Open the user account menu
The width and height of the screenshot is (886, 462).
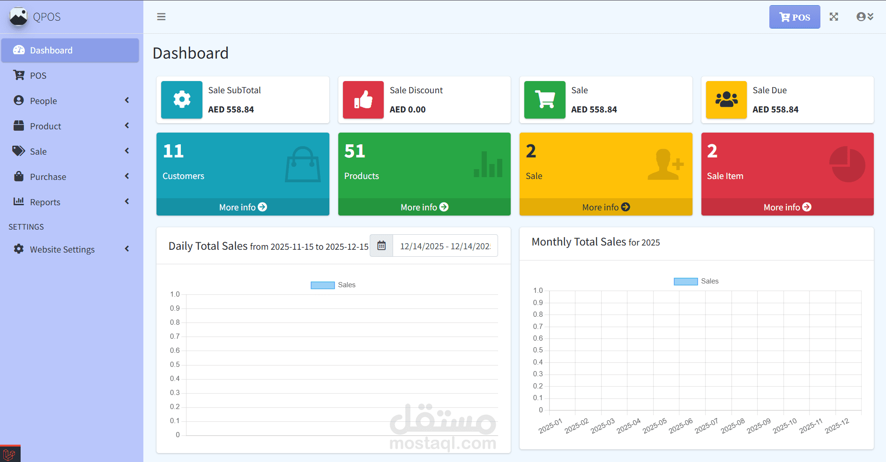click(x=865, y=17)
